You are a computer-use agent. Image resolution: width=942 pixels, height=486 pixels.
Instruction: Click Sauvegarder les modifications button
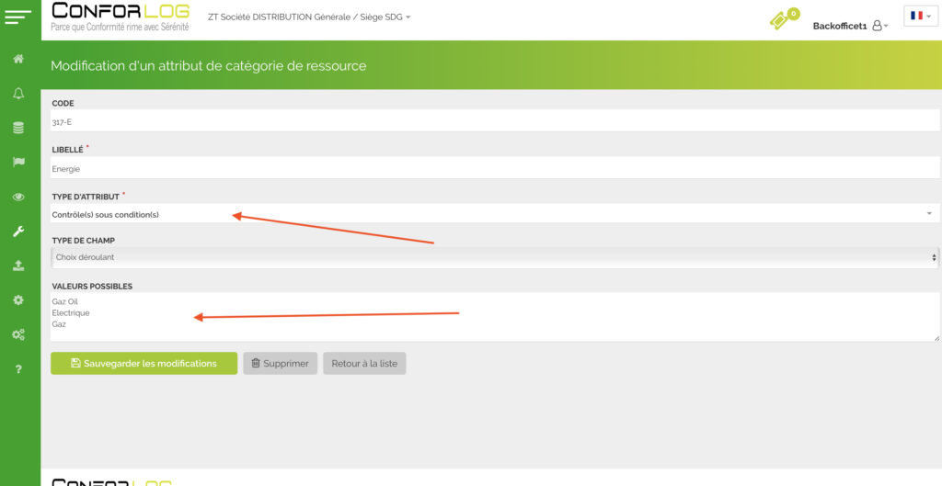[144, 363]
